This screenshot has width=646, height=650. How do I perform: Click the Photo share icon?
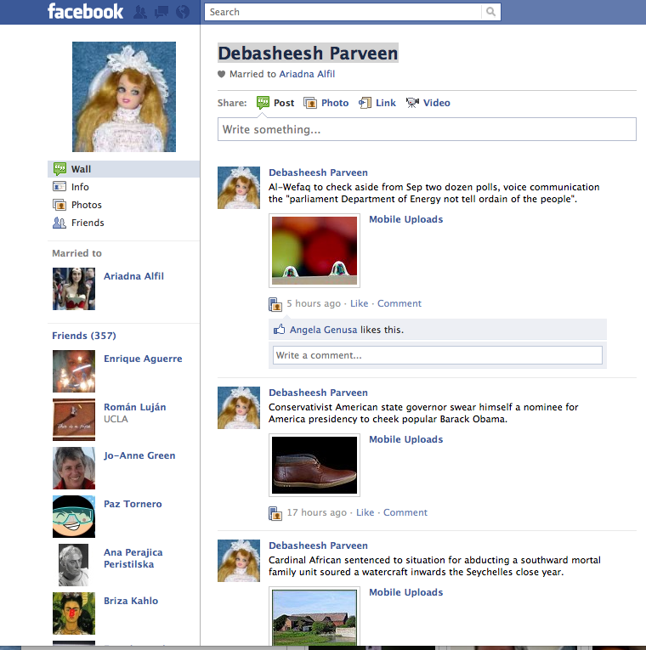pyautogui.click(x=310, y=103)
